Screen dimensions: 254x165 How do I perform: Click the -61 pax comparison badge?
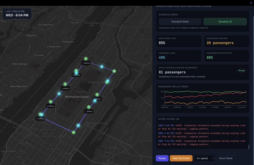tap(241, 71)
